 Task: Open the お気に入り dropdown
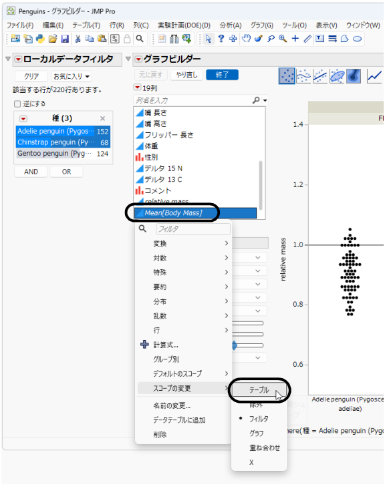[72, 76]
